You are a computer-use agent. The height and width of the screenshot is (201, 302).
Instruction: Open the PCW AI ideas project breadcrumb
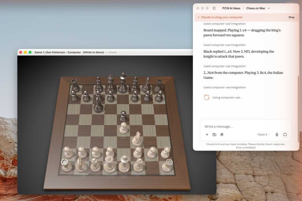[231, 8]
